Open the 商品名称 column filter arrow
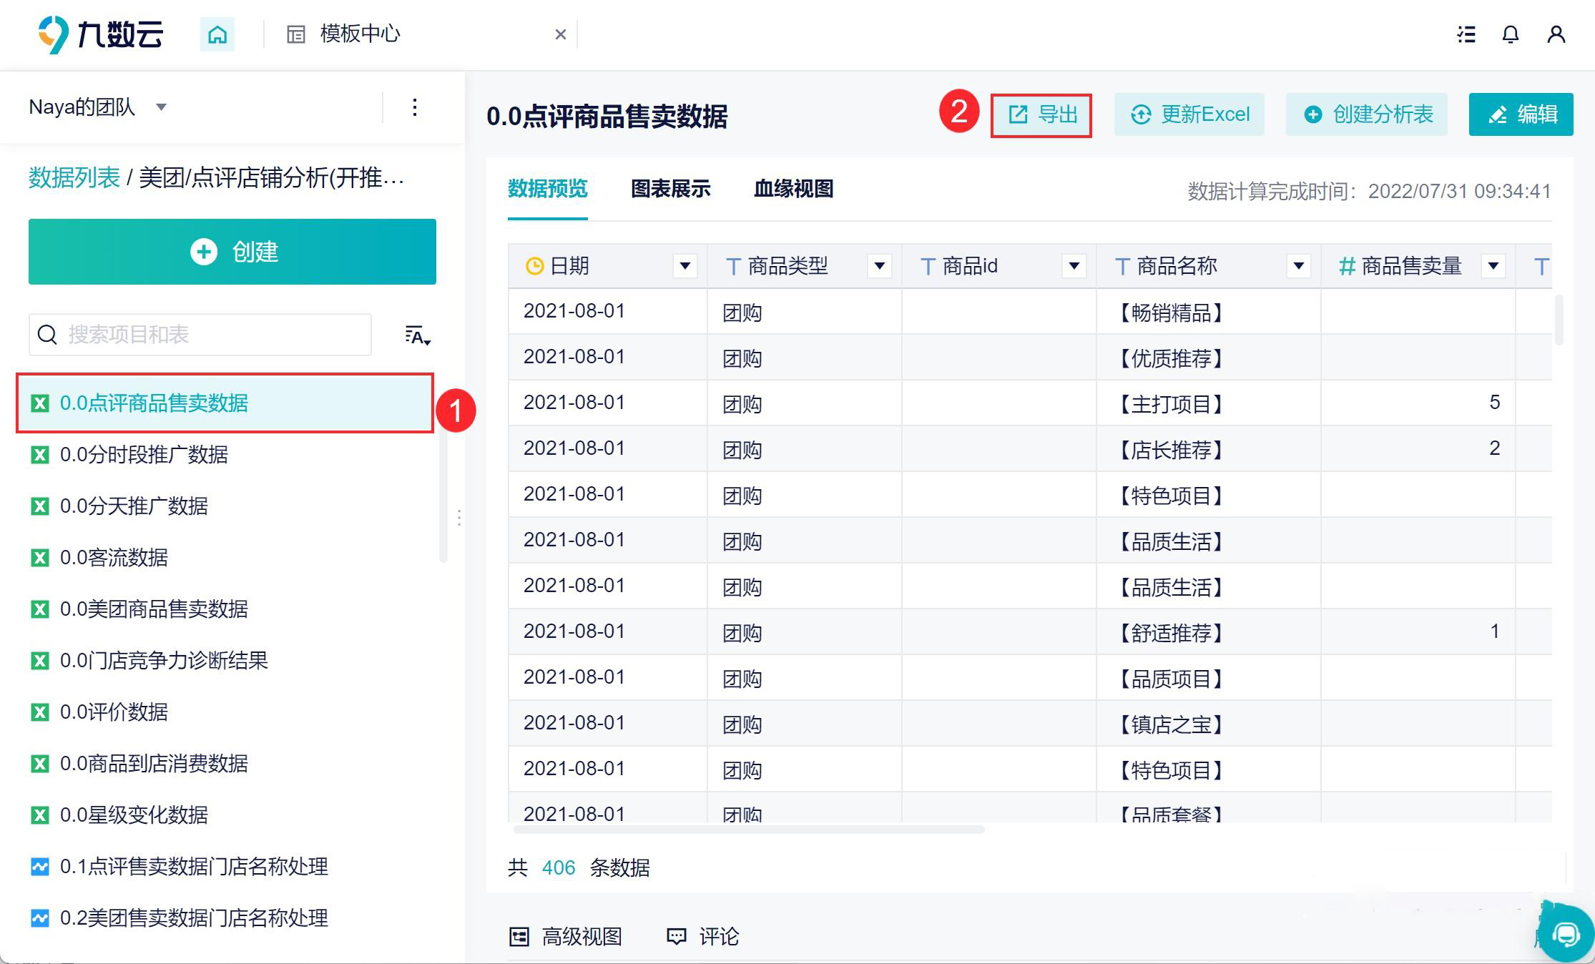Screen dimensions: 1595x964 click(x=1300, y=266)
